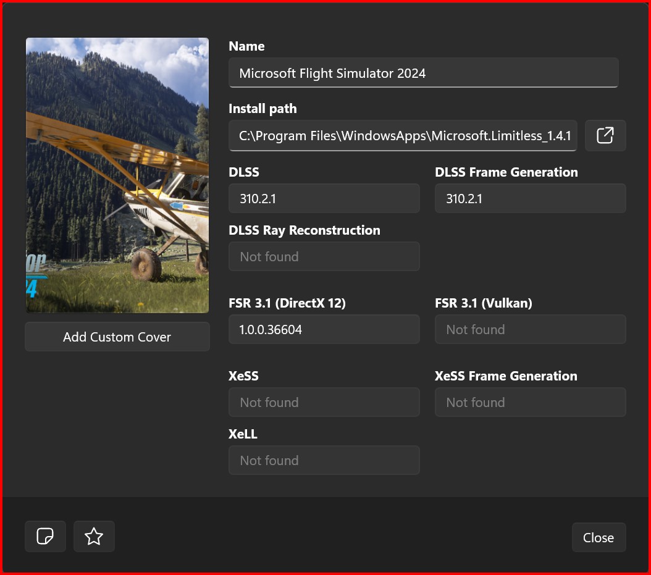Select the DLSS Ray Reconstruction field

pos(324,256)
